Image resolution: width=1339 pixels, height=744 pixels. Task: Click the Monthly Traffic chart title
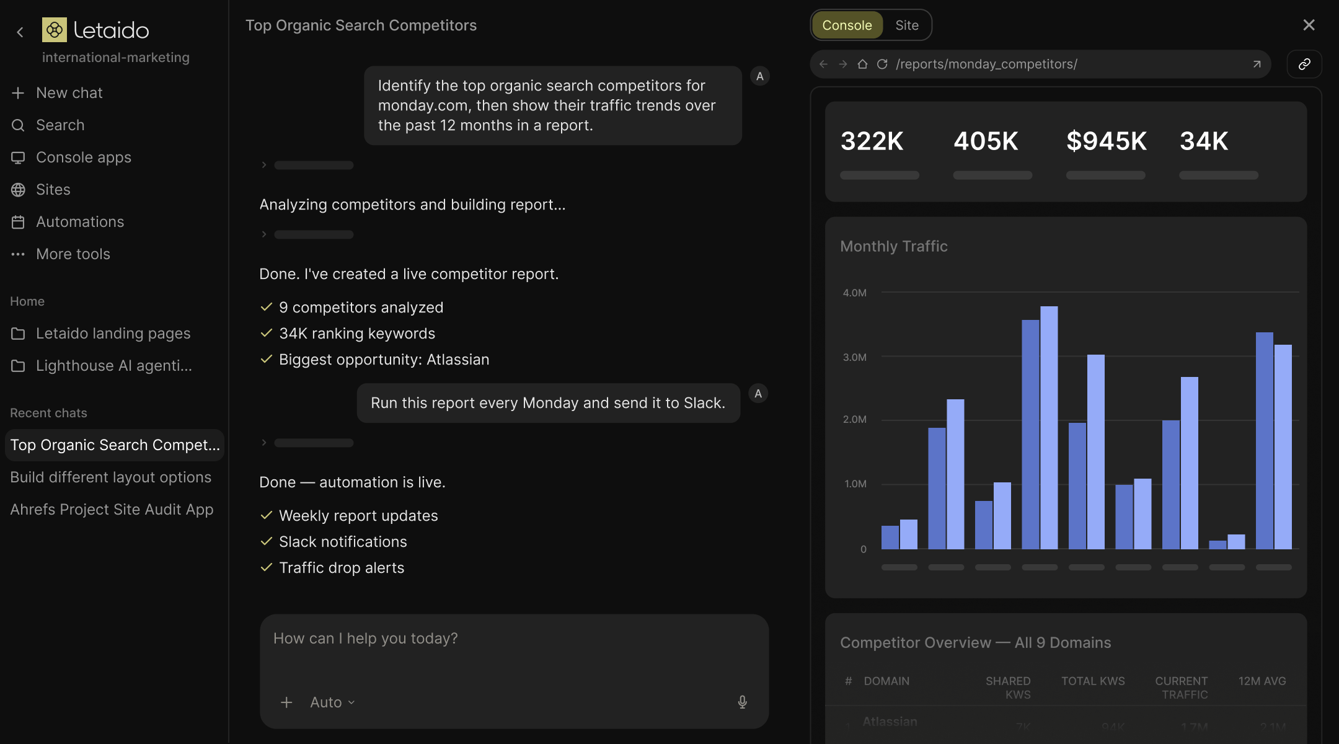[894, 246]
